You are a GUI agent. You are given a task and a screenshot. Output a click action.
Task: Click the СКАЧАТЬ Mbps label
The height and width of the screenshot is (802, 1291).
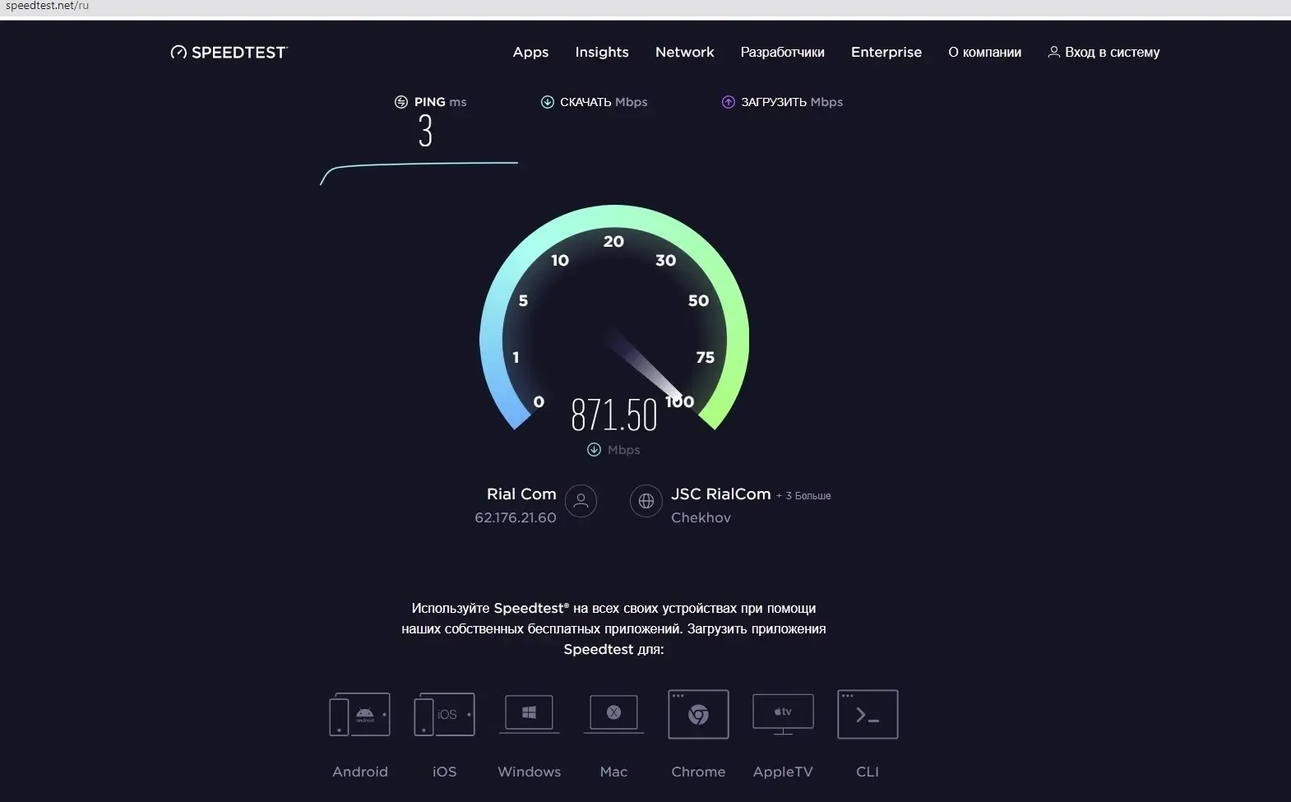[604, 102]
